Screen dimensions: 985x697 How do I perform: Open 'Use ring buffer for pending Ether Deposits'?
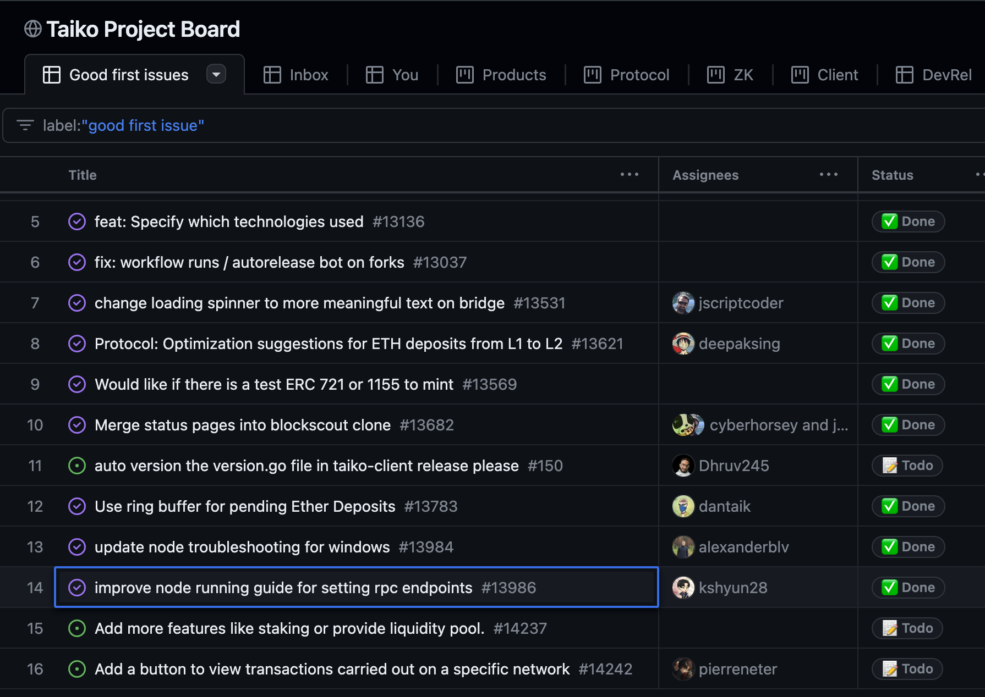tap(245, 506)
